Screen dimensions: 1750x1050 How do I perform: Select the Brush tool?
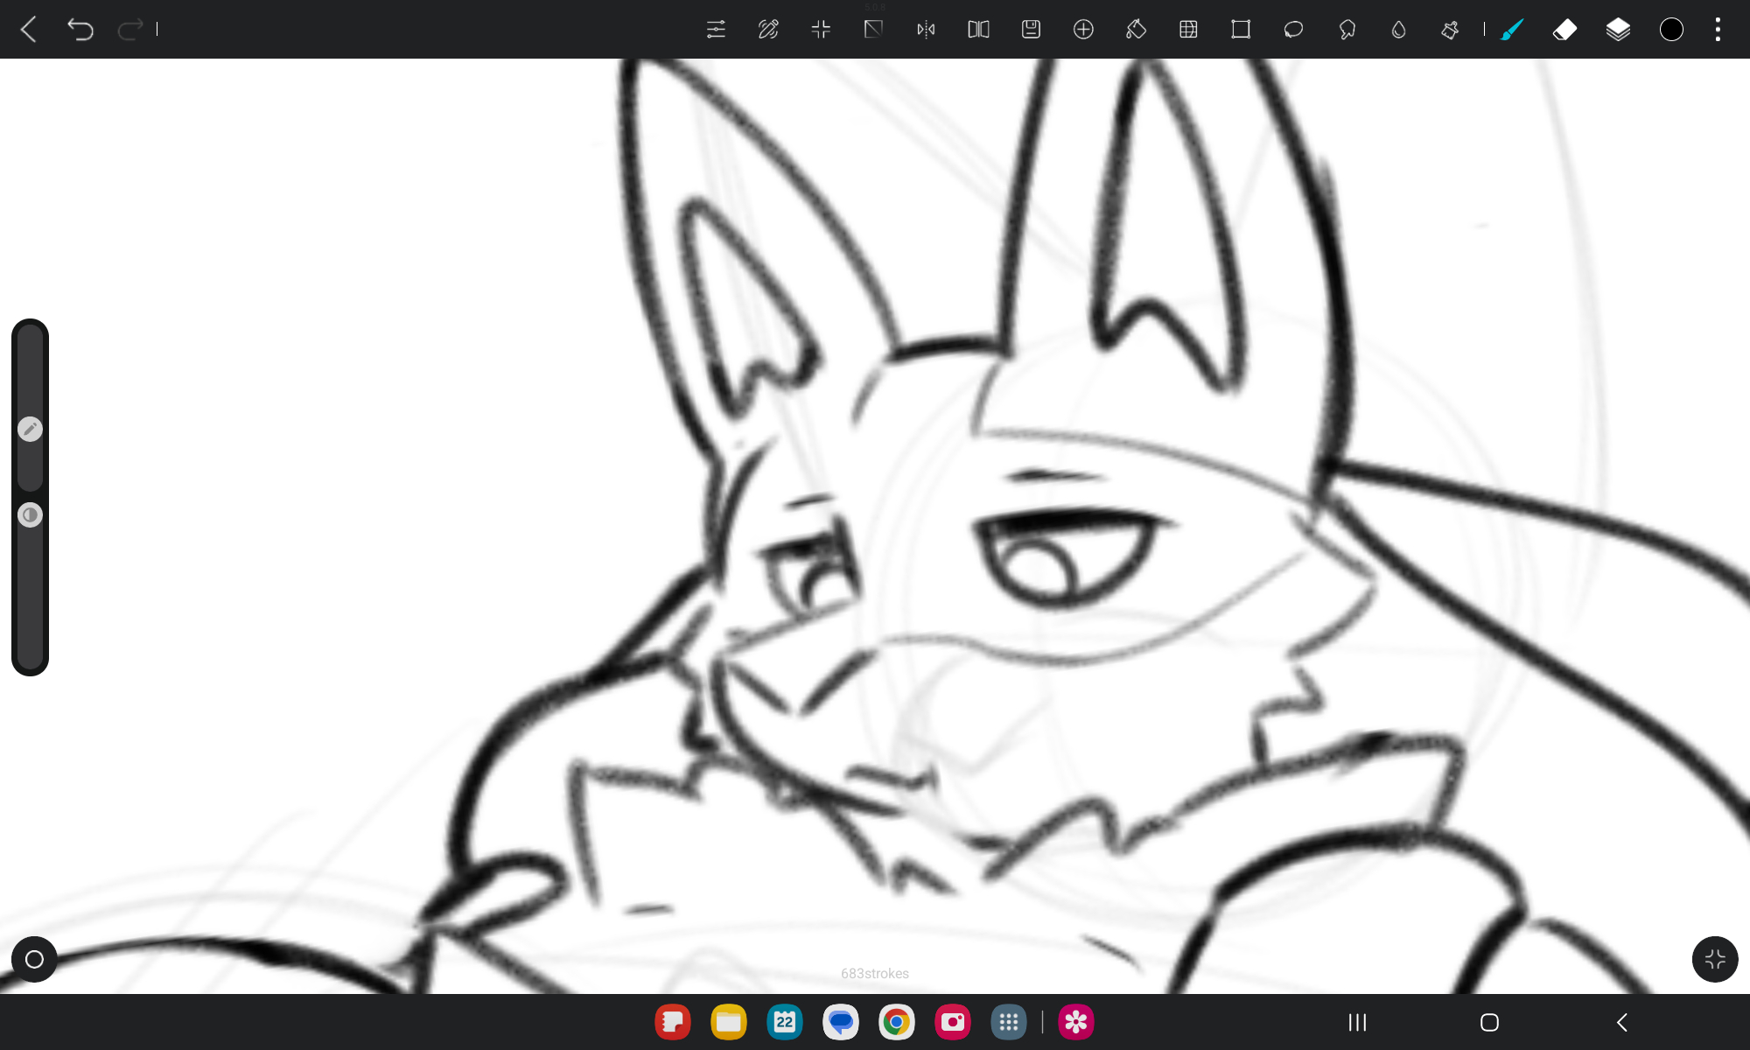pos(1512,30)
